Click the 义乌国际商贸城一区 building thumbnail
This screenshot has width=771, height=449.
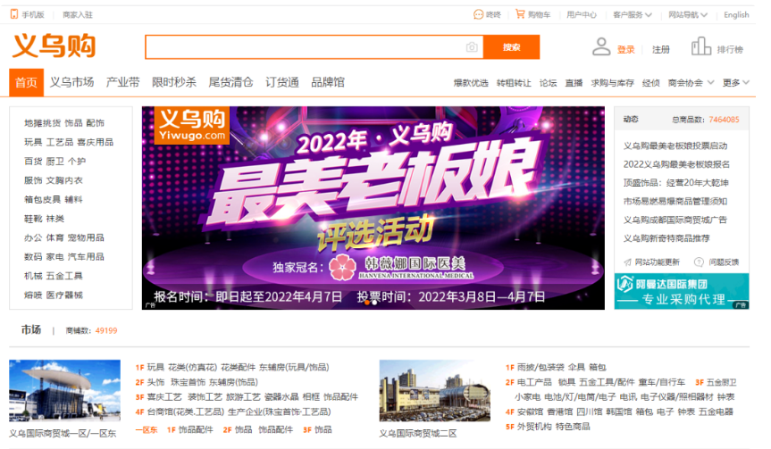pos(64,391)
